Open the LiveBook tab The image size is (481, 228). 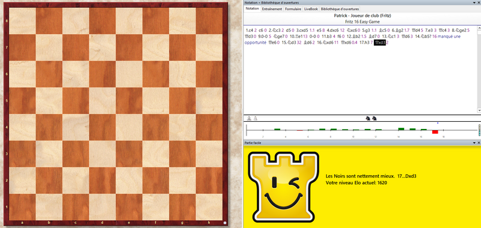(x=311, y=9)
